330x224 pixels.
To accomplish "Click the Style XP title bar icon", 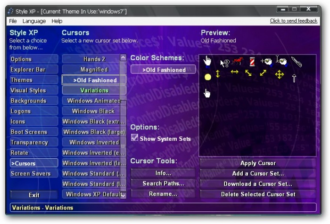I will click(10, 11).
